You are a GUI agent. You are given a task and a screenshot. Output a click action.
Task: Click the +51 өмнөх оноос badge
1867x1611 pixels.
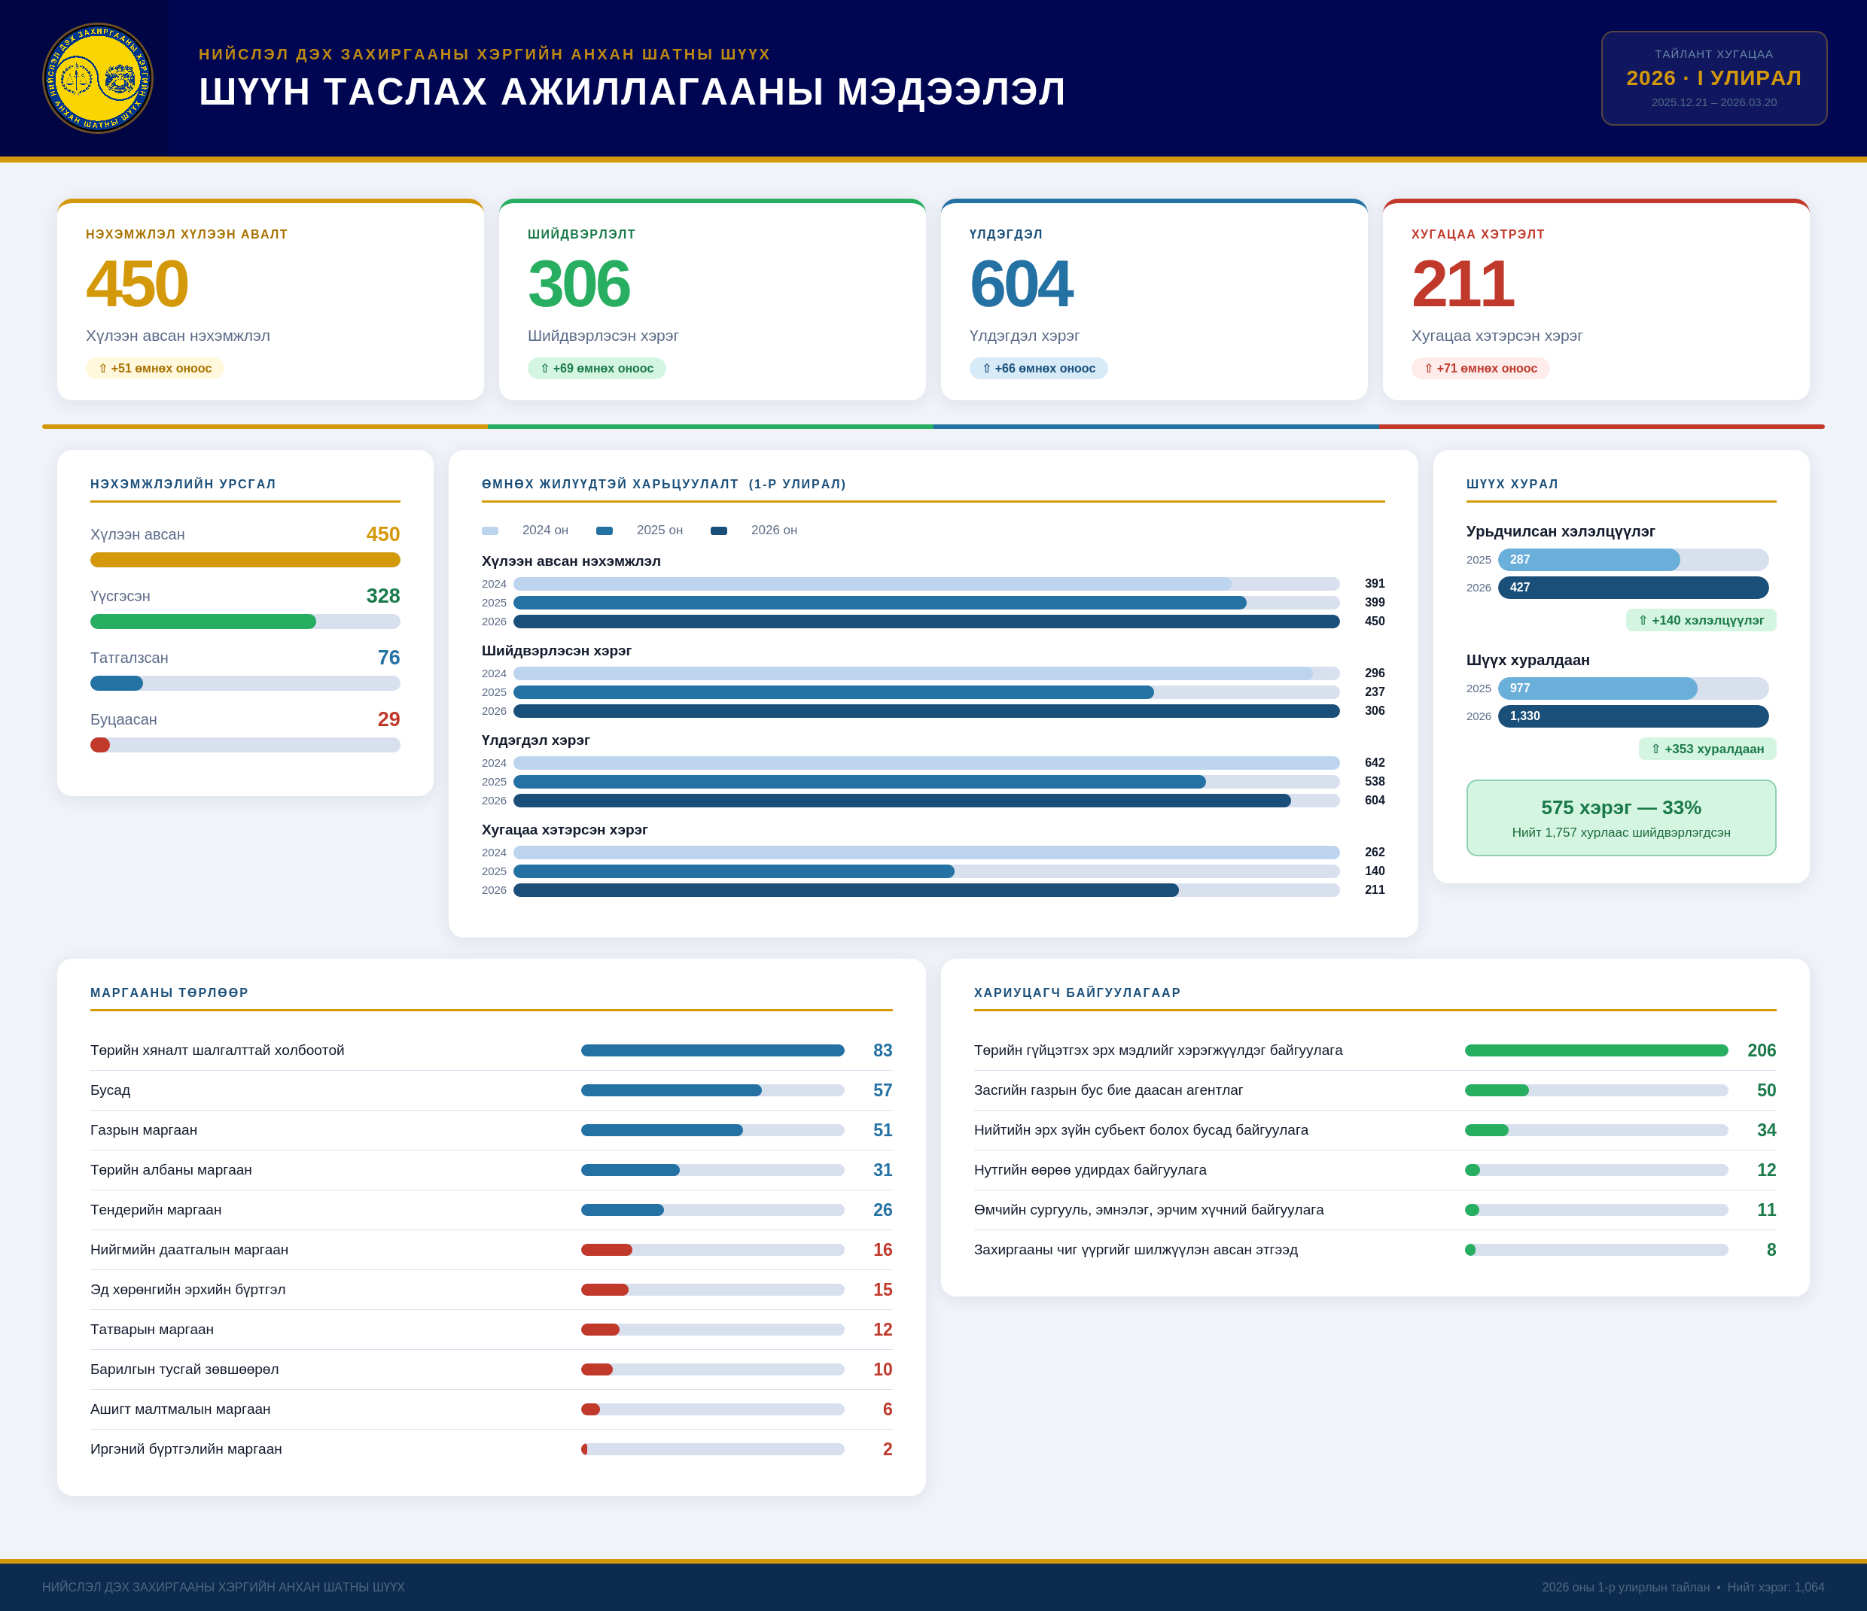point(155,368)
